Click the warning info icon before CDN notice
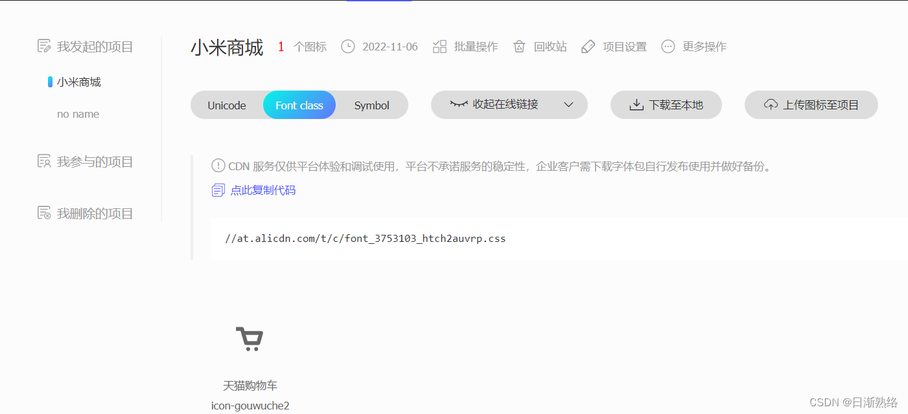The image size is (908, 414). coord(218,166)
